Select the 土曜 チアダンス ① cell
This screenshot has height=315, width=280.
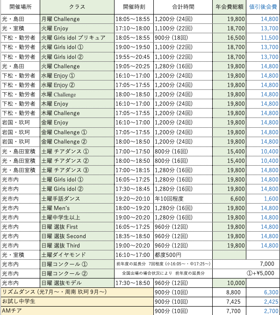(x=77, y=151)
